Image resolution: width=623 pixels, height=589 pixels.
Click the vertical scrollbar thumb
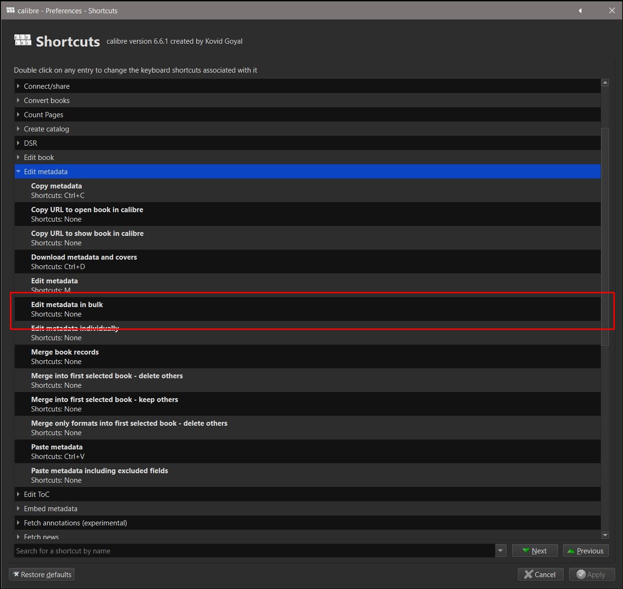(x=605, y=236)
